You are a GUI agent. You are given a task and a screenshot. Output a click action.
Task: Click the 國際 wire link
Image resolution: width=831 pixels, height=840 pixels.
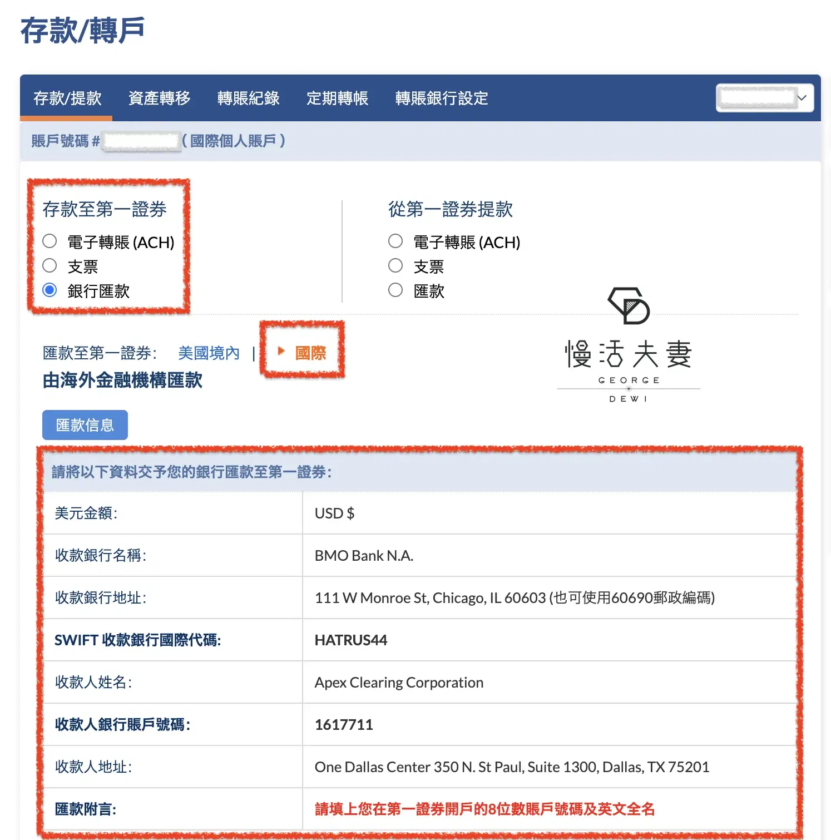(310, 353)
